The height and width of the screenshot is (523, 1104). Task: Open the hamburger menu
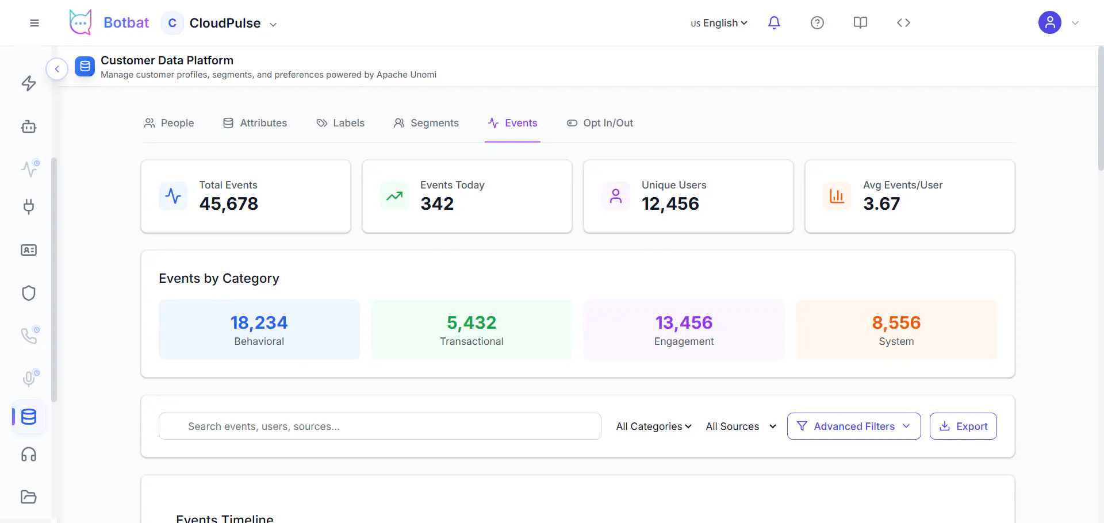coord(34,23)
